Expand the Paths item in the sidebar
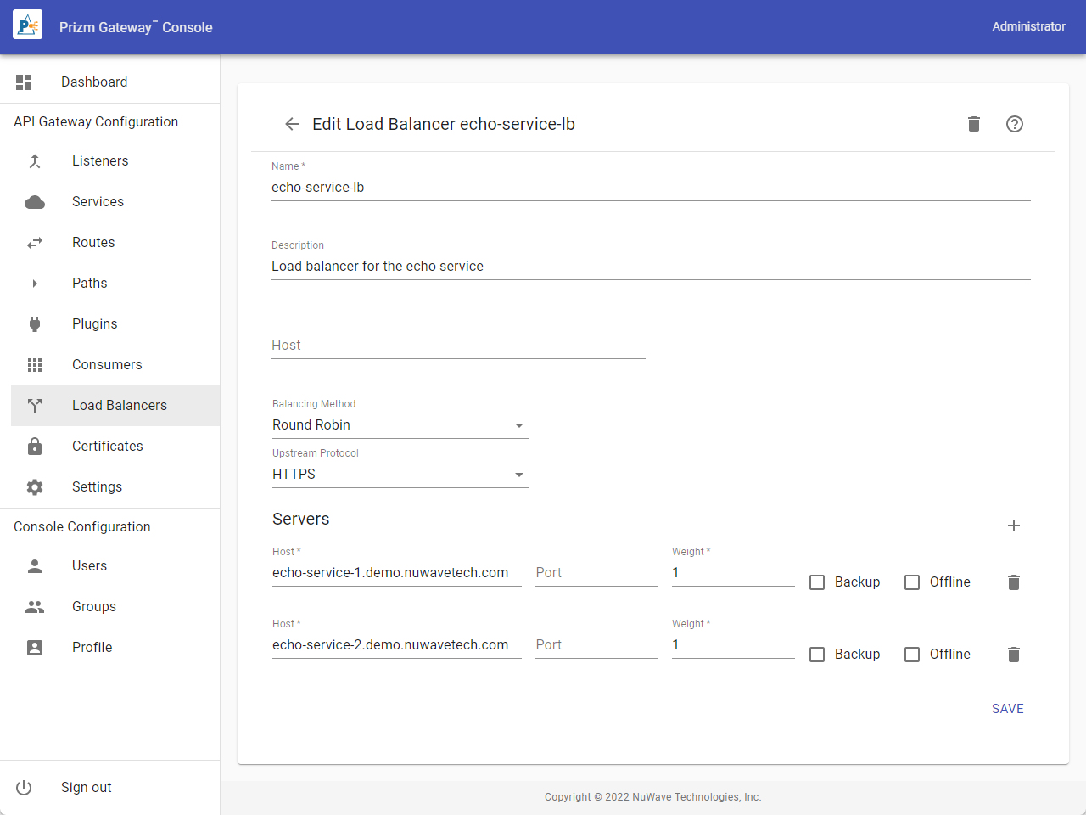 (89, 283)
